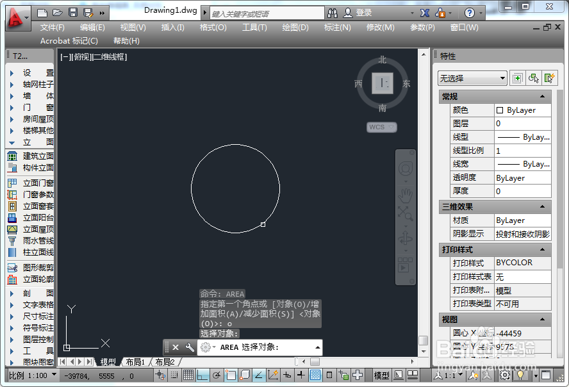Create a new drawing with the New icon
The width and height of the screenshot is (569, 387).
point(42,13)
